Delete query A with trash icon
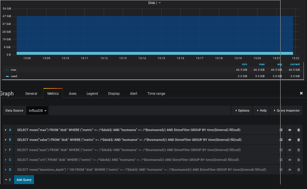This screenshot has width=307, height=189. click(299, 130)
